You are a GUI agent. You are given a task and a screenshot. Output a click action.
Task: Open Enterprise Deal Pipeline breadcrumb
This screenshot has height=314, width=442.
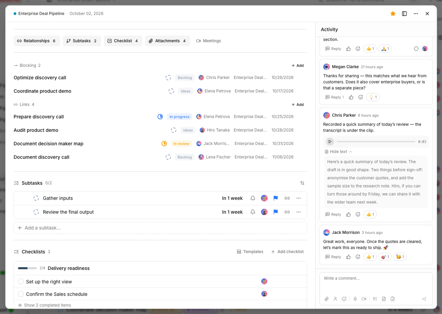pos(41,14)
